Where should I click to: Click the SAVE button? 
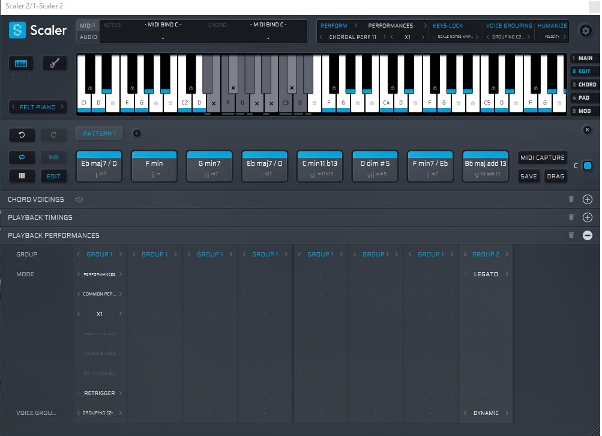click(529, 177)
